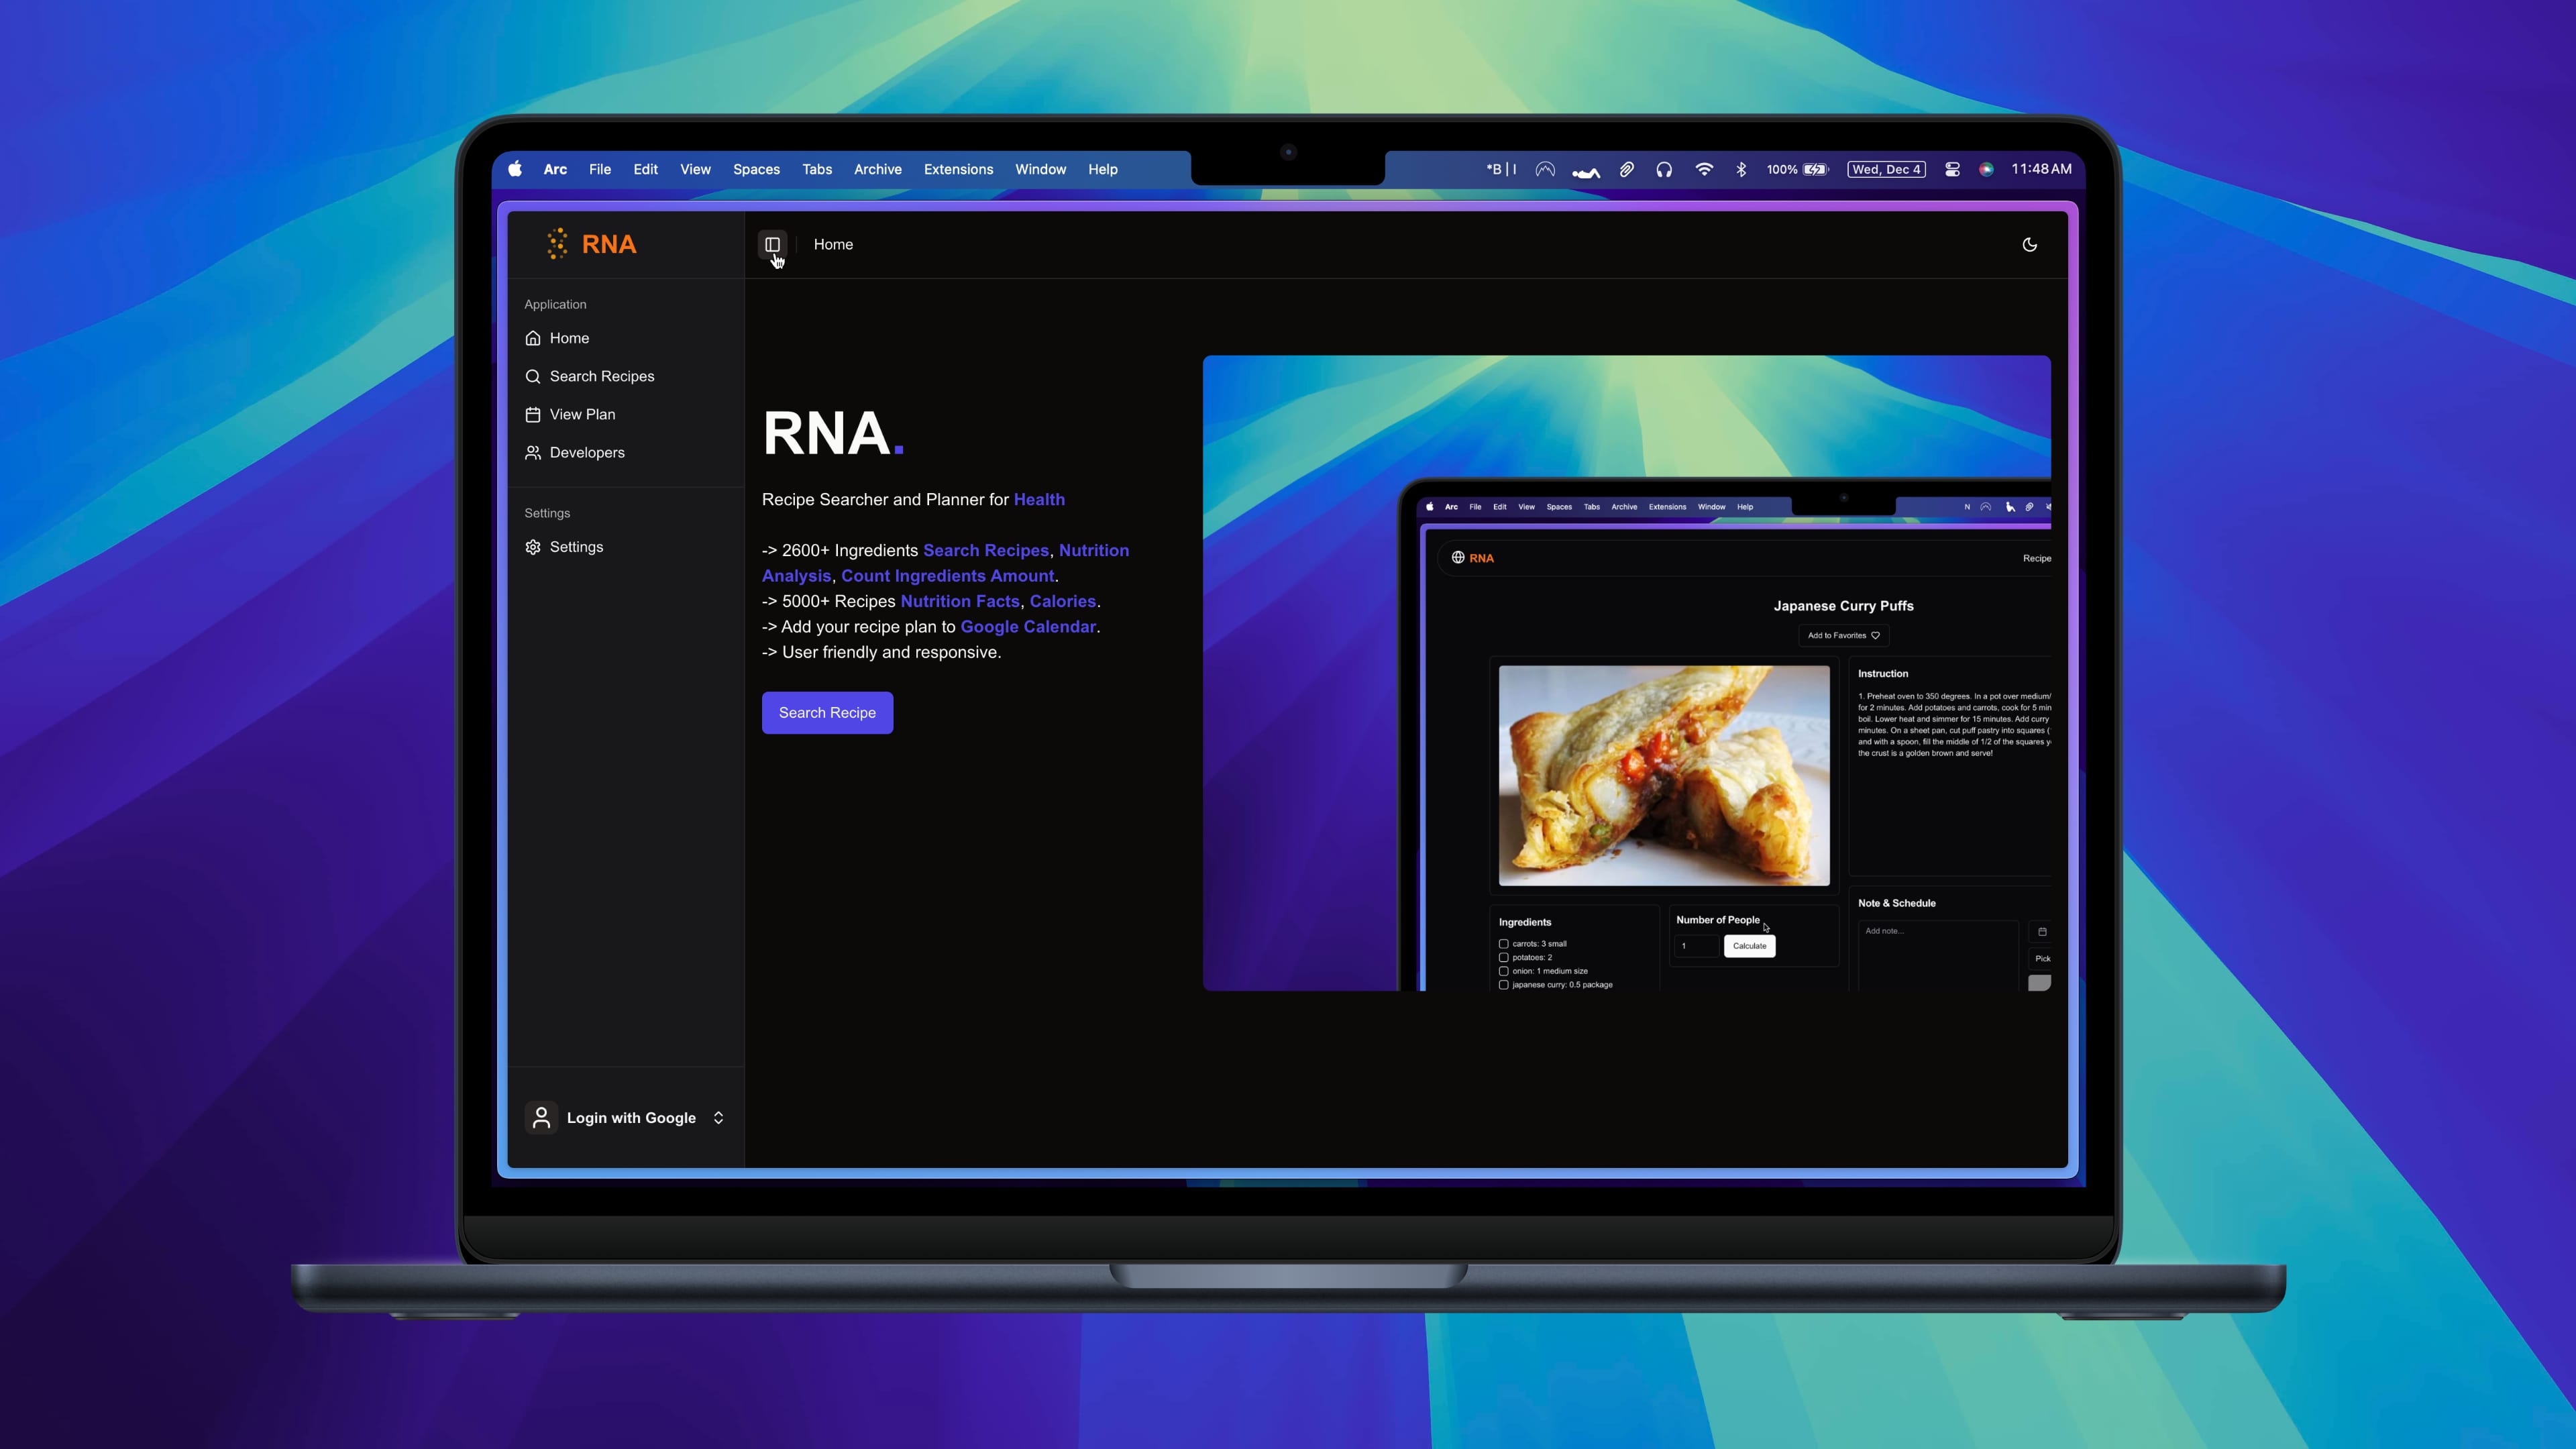This screenshot has width=2576, height=1449.
Task: Open the Spaces menu
Action: click(756, 169)
